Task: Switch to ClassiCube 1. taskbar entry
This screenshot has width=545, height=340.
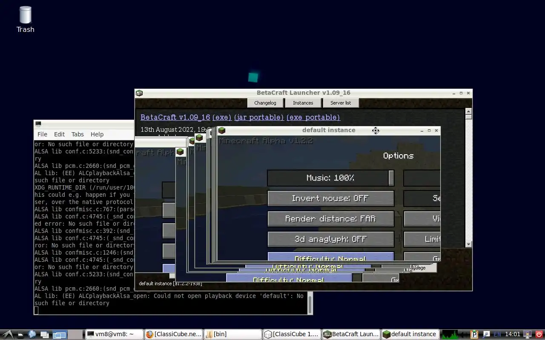Action: coord(291,334)
